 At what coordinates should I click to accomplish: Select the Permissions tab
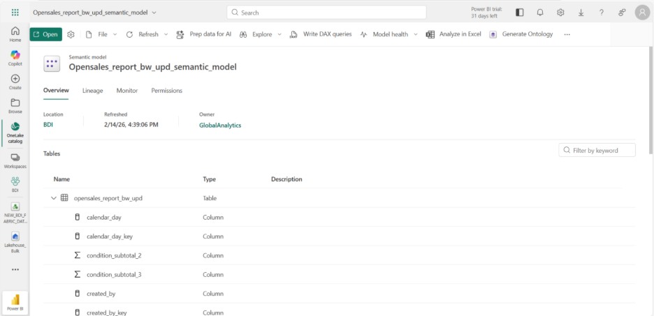pyautogui.click(x=166, y=91)
